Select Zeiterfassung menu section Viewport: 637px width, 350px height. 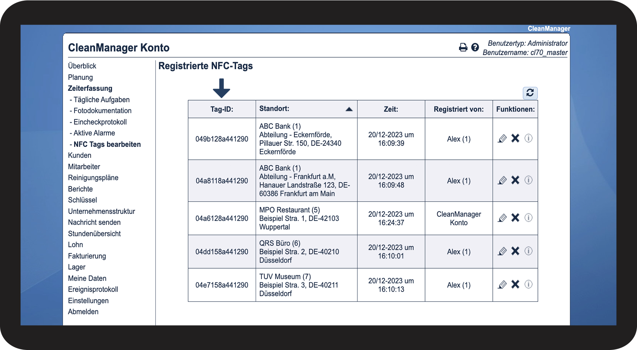pos(90,88)
